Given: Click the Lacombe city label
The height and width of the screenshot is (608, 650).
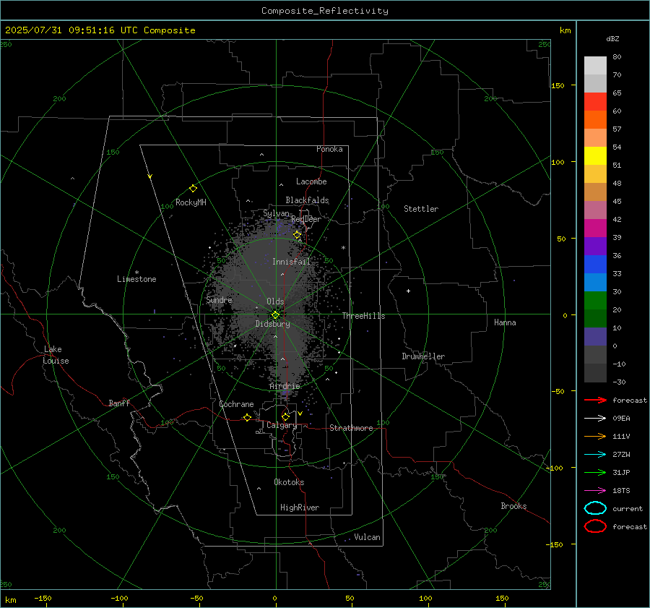Looking at the screenshot, I should click(x=311, y=181).
